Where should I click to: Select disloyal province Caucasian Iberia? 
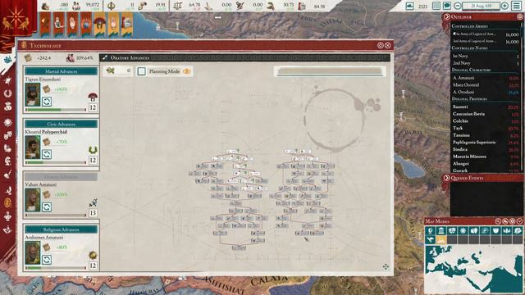[485, 114]
